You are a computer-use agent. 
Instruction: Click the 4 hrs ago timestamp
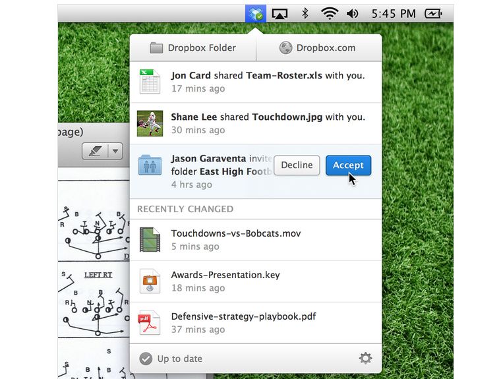pyautogui.click(x=191, y=185)
